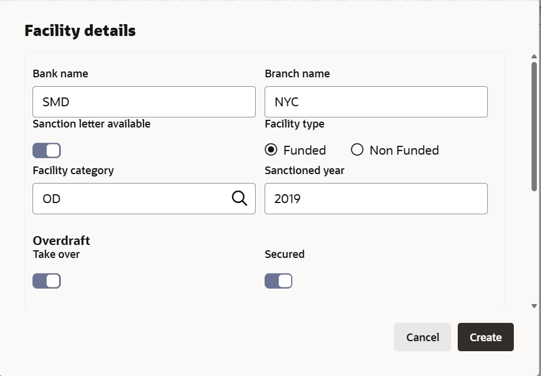
Task: Turn off the Take over toggle
Action: (47, 281)
